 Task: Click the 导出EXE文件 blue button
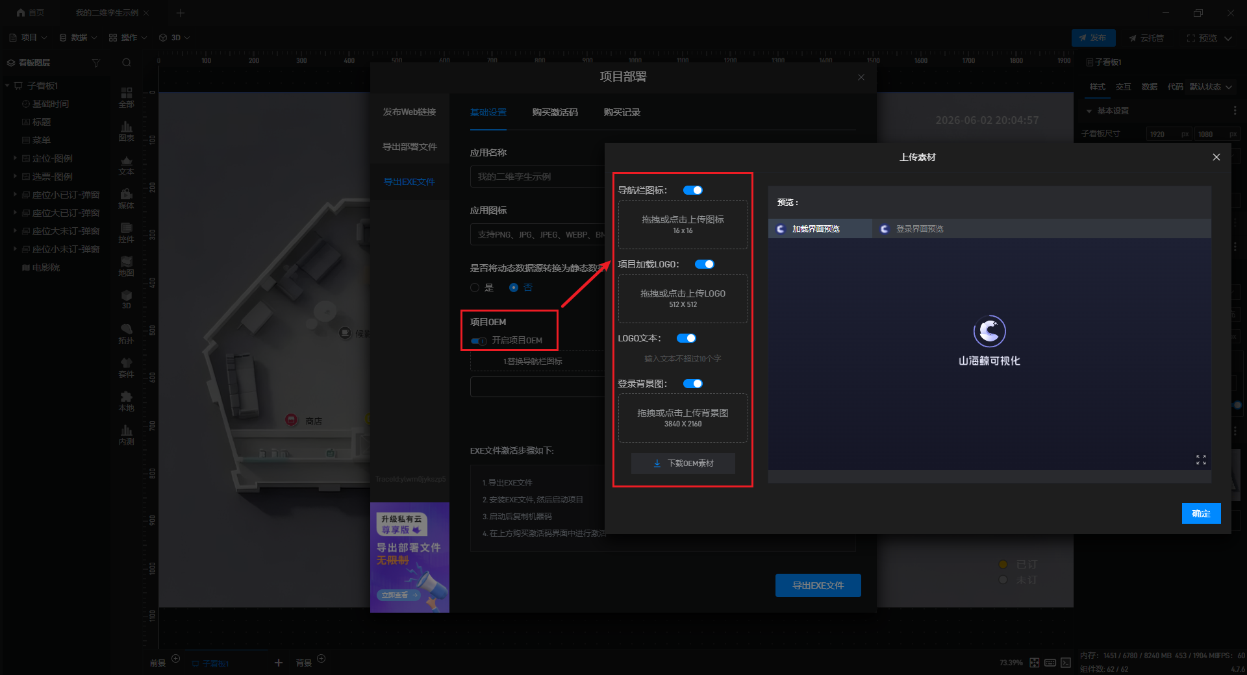818,585
